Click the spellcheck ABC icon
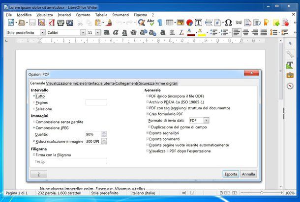Viewport: 300px width, 202px height. coord(151,23)
